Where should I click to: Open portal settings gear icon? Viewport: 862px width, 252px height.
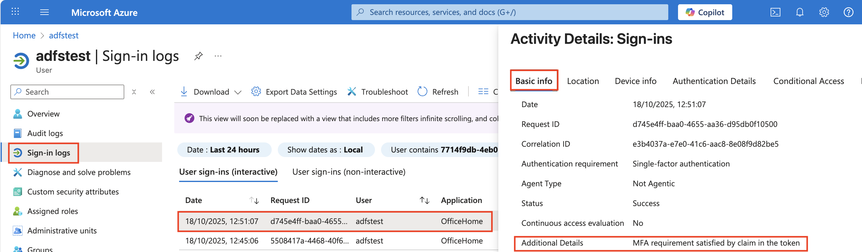(x=824, y=12)
